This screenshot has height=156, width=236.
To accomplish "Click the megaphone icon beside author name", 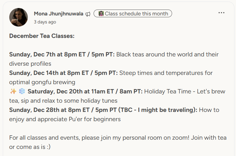I will click(x=88, y=14).
